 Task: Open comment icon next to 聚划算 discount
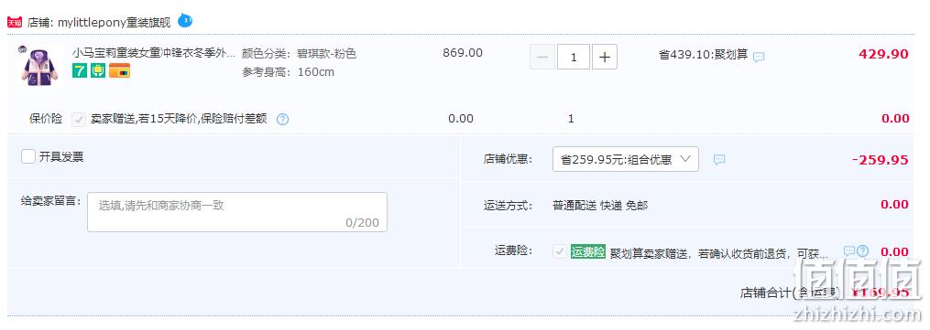click(759, 58)
